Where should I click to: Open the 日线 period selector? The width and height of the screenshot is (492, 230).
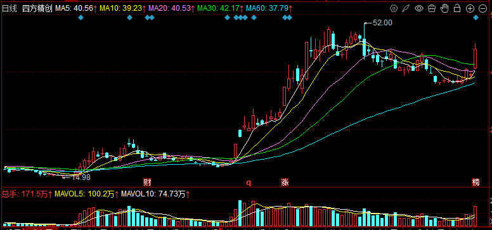[10, 8]
